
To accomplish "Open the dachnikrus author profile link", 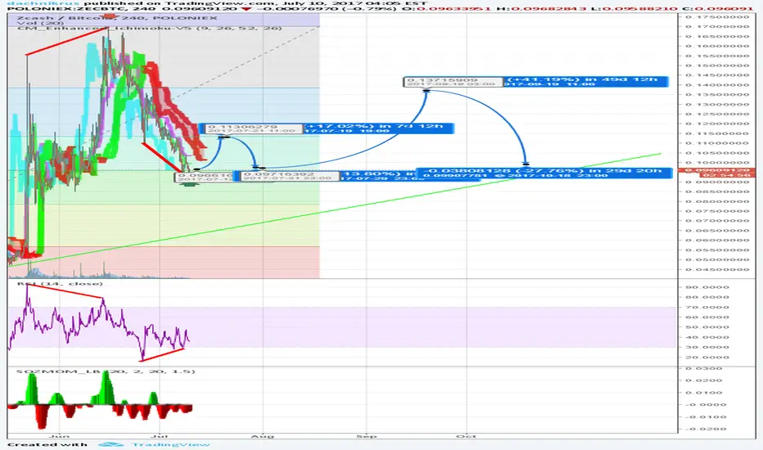I will pyautogui.click(x=43, y=3).
